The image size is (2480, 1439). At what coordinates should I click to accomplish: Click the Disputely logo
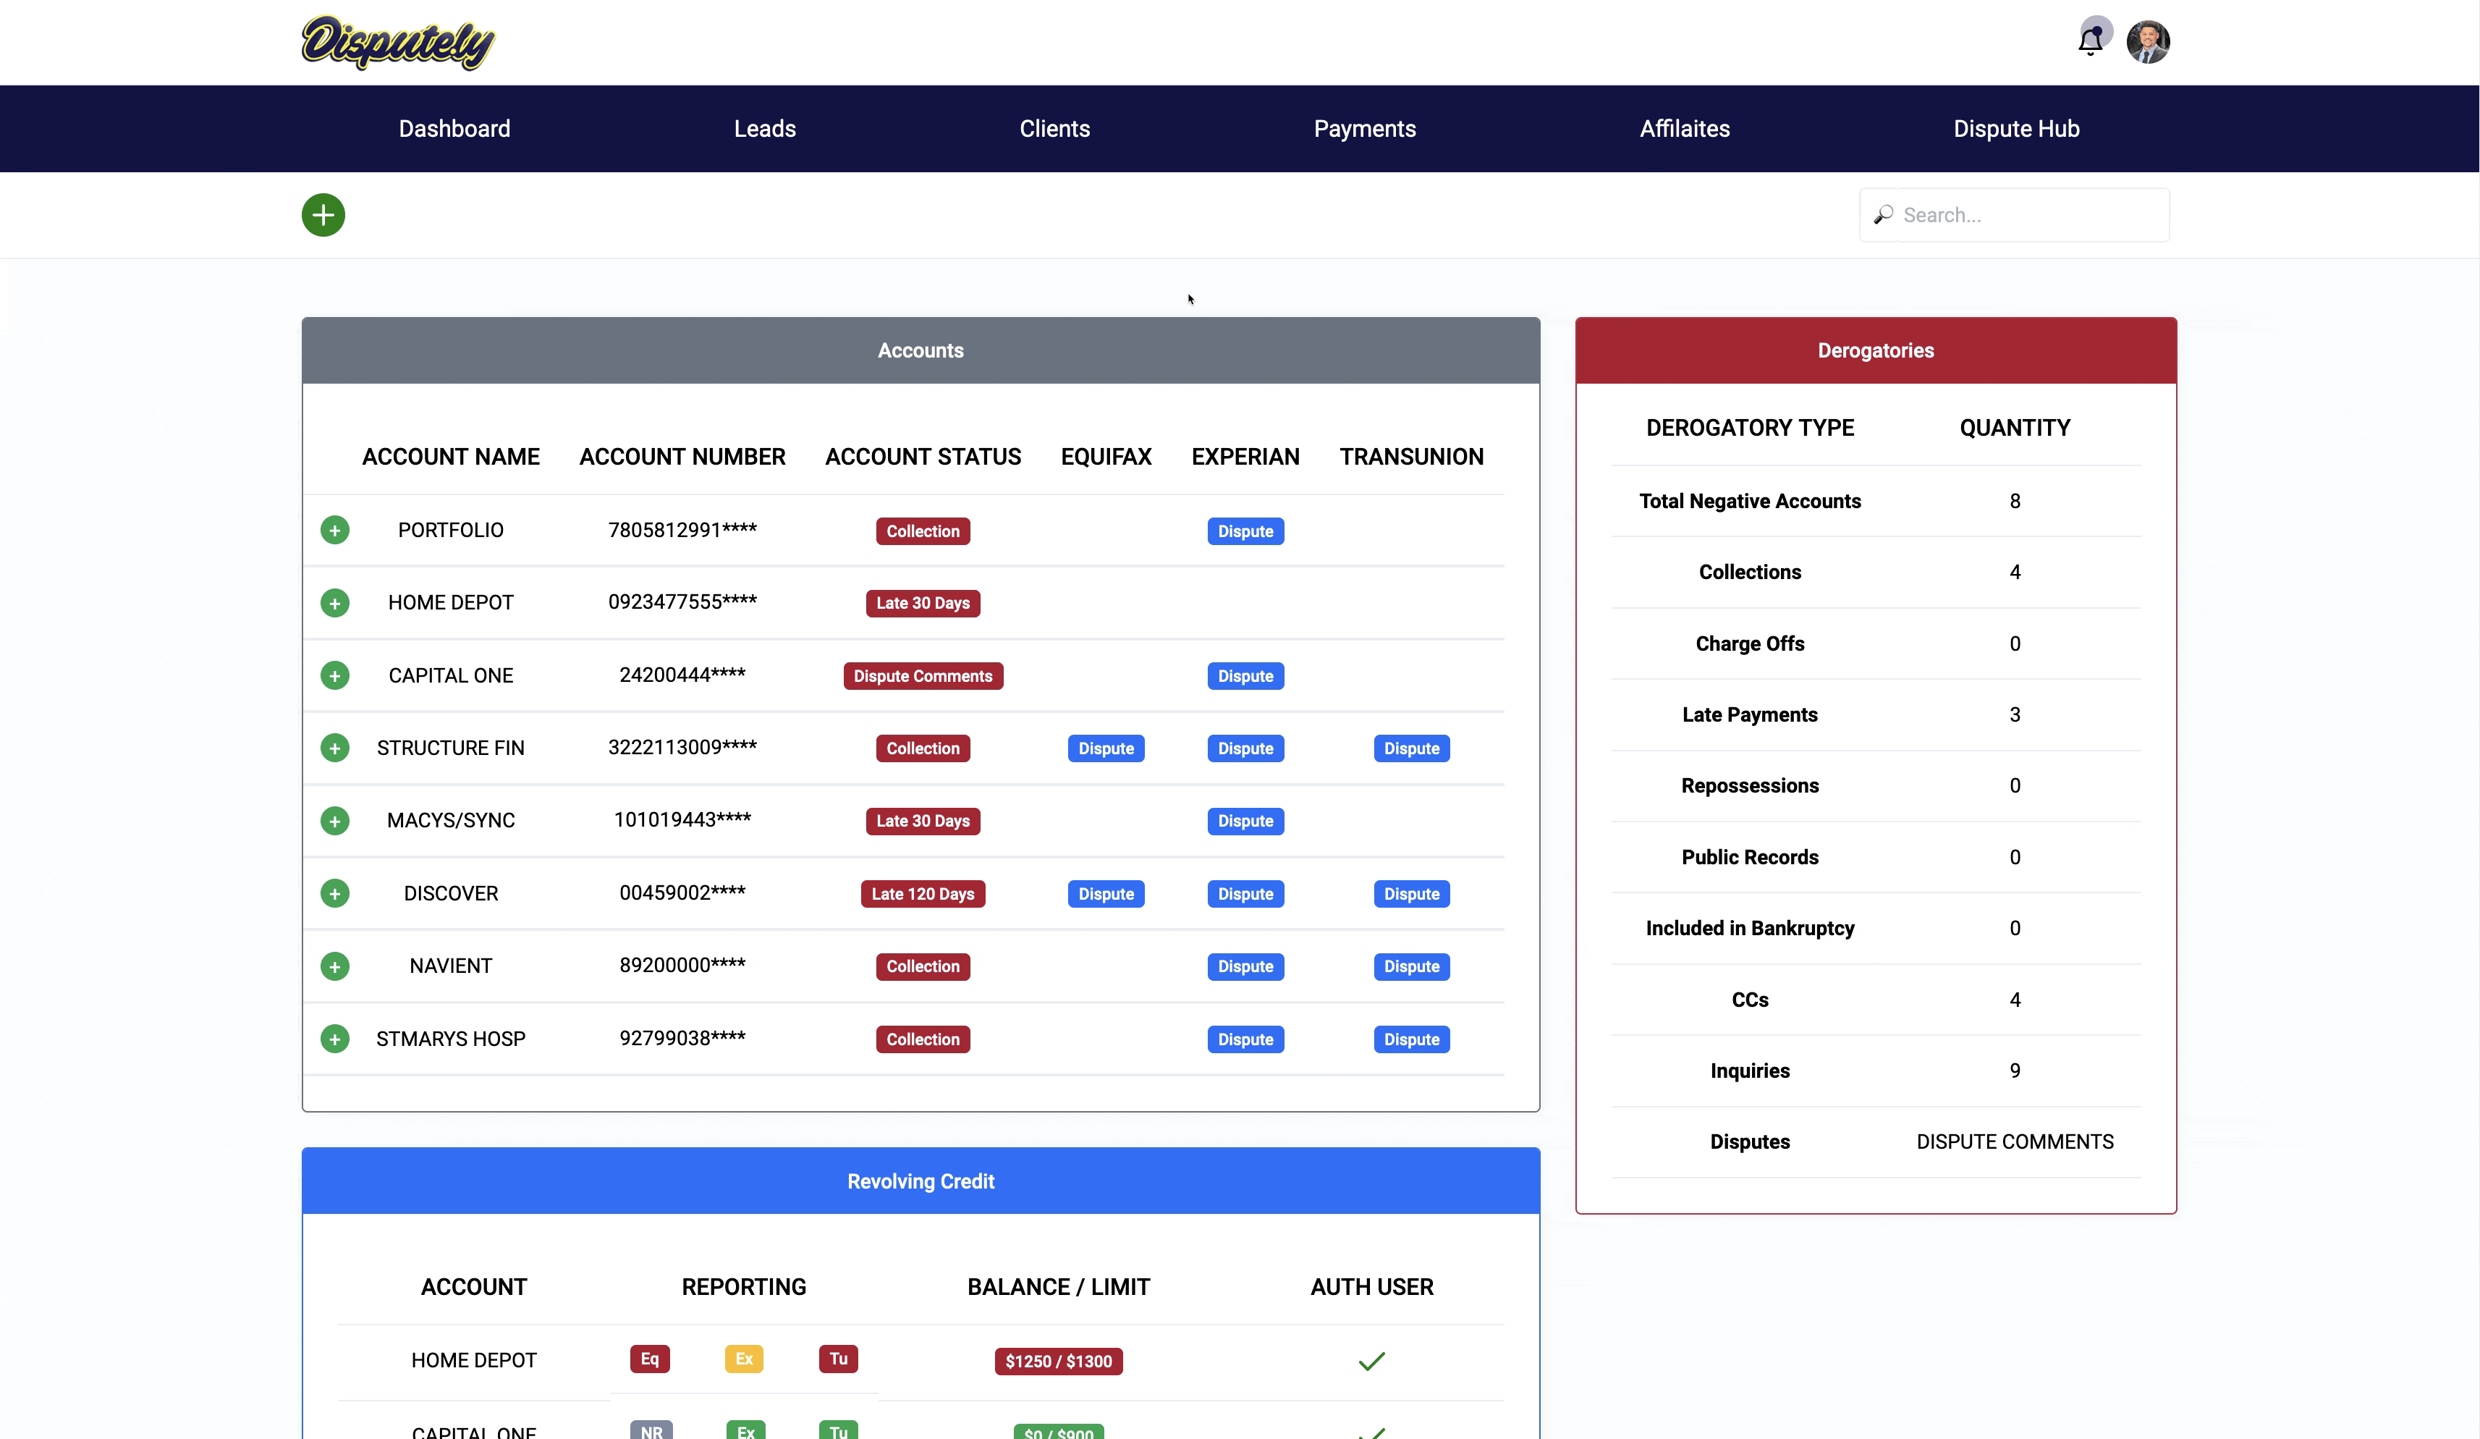pos(397,42)
